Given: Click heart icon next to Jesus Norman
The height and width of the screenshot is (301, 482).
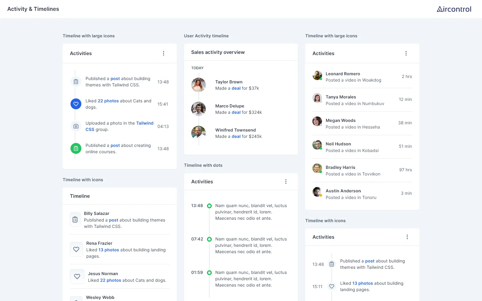Looking at the screenshot, I should click(77, 276).
